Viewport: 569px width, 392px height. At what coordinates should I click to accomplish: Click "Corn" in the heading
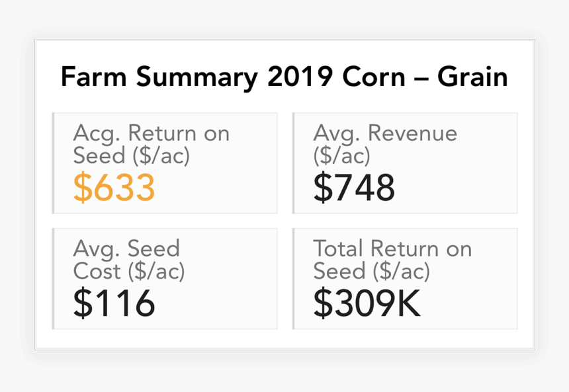[373, 77]
